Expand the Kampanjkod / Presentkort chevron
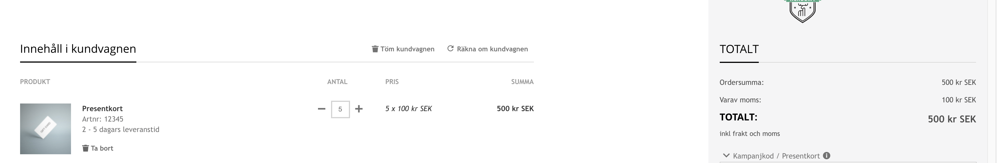Viewport: 997px width, 163px height. point(726,156)
